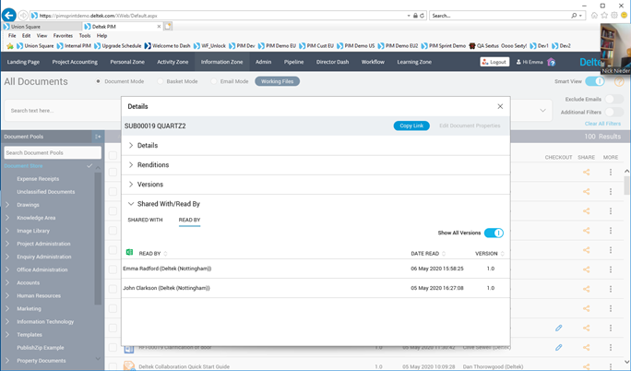Expand Drawings tree node
The image size is (631, 371).
pos(7,205)
